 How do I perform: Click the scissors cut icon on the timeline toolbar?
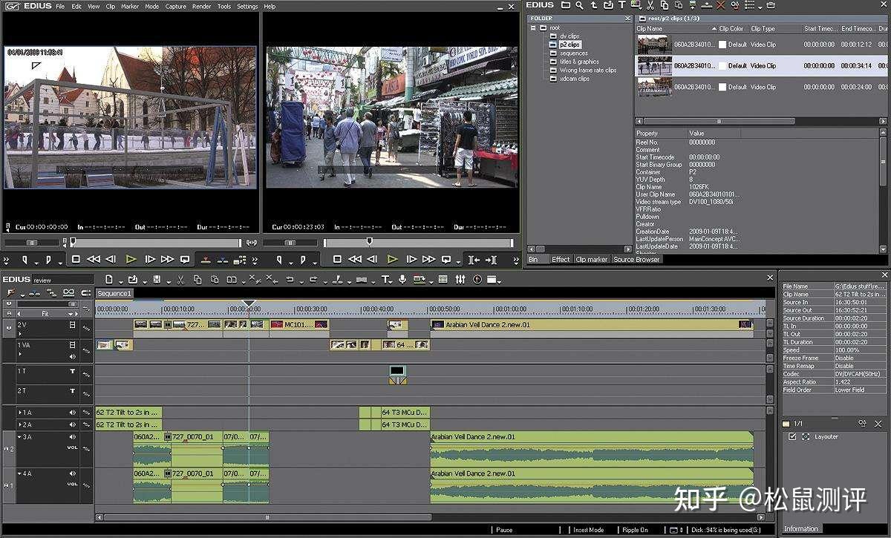point(180,278)
